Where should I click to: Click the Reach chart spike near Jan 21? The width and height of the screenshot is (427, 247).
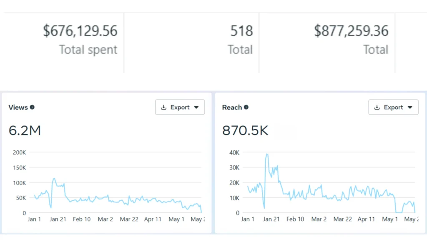point(267,154)
